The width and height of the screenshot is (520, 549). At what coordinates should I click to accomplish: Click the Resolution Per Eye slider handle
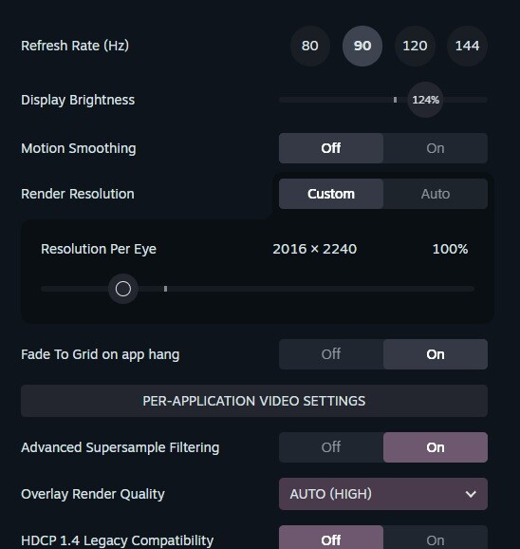(x=123, y=289)
